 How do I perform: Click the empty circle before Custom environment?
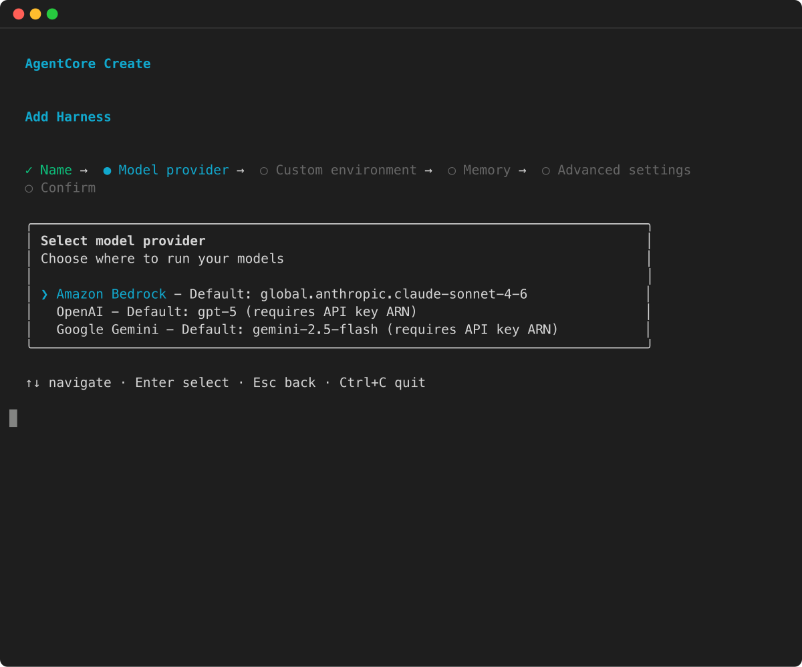coord(264,171)
